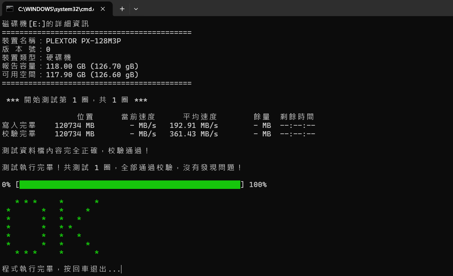Image resolution: width=453 pixels, height=276 pixels.
Task: Click the device name PLEXTOR PX-128M3P
Action: pyautogui.click(x=84, y=41)
